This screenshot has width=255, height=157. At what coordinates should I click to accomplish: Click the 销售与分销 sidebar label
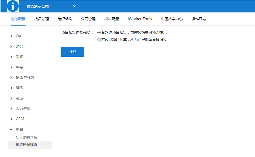[x=25, y=77]
